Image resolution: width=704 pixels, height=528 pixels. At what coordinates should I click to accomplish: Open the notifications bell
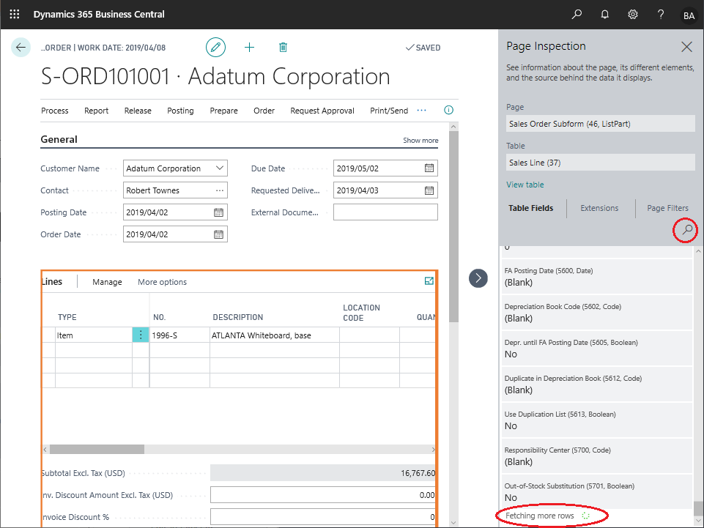[x=605, y=15]
